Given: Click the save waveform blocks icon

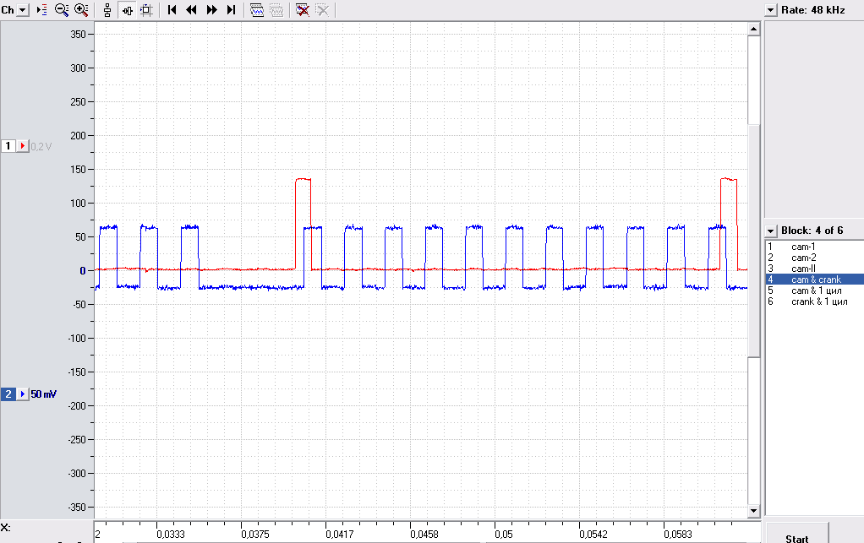Looking at the screenshot, I should pyautogui.click(x=257, y=10).
